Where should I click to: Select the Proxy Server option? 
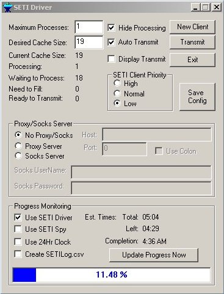coord(18,146)
